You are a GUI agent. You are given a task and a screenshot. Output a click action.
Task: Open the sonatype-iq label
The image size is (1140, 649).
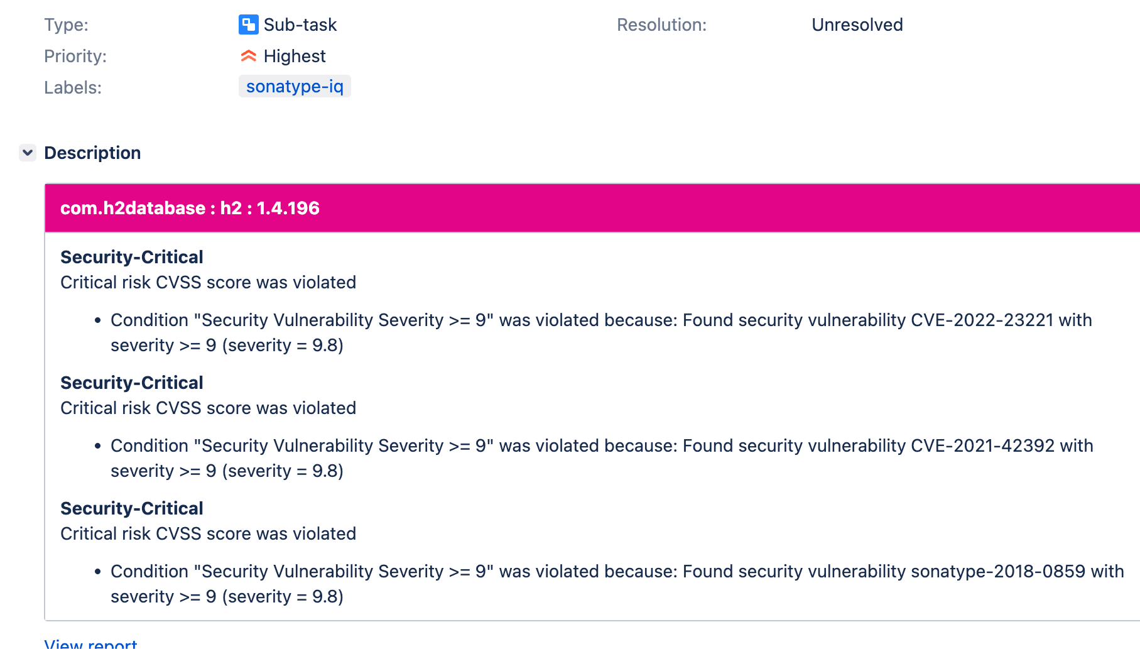pos(295,86)
